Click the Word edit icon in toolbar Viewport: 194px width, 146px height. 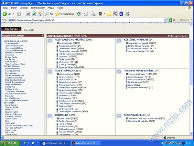tap(100, 14)
